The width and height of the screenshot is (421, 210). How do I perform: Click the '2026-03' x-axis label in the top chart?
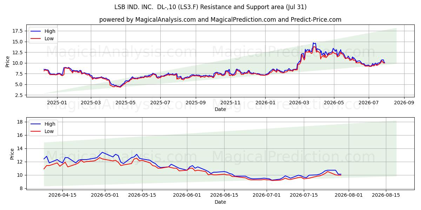[x=299, y=103]
